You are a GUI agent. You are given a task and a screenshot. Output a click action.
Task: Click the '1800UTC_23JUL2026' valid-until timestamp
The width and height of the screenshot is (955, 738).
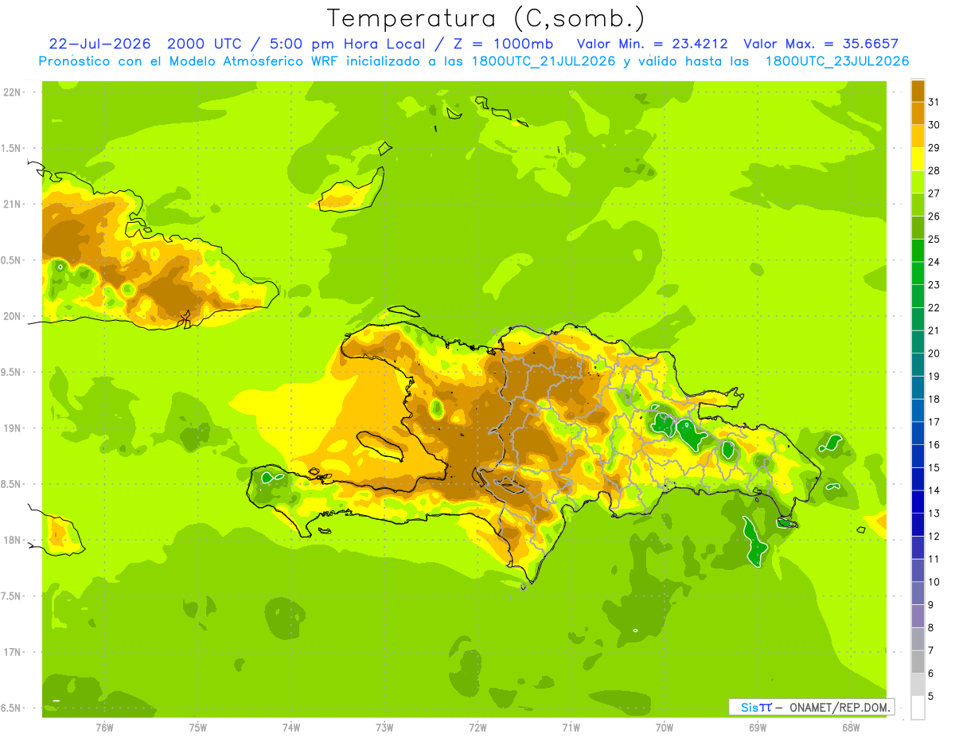pos(837,61)
